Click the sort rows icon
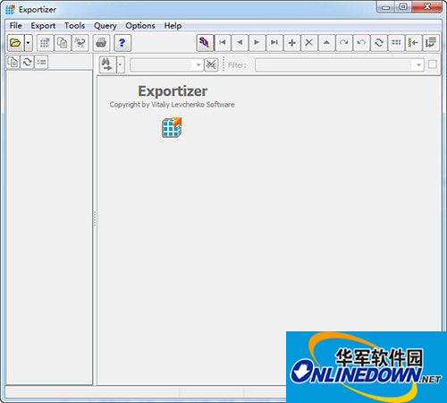The width and height of the screenshot is (447, 403). tap(431, 43)
